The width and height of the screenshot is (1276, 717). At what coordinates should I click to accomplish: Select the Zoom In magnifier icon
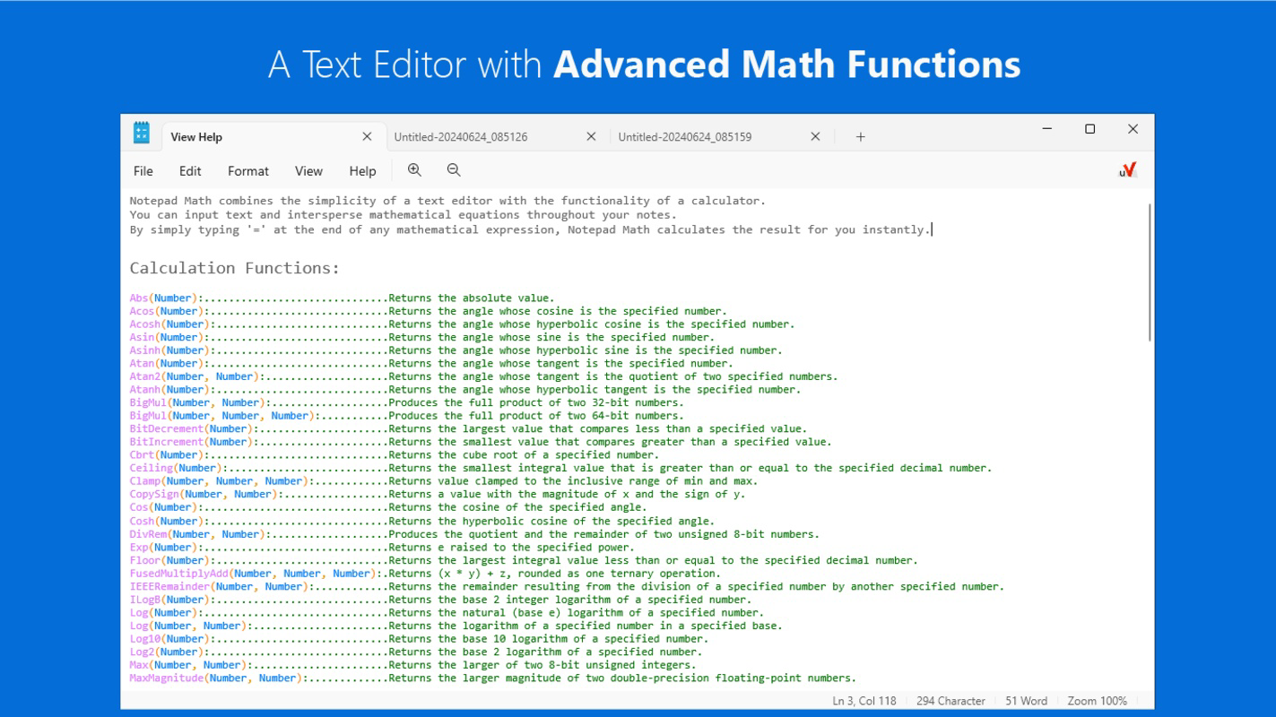[x=415, y=169]
